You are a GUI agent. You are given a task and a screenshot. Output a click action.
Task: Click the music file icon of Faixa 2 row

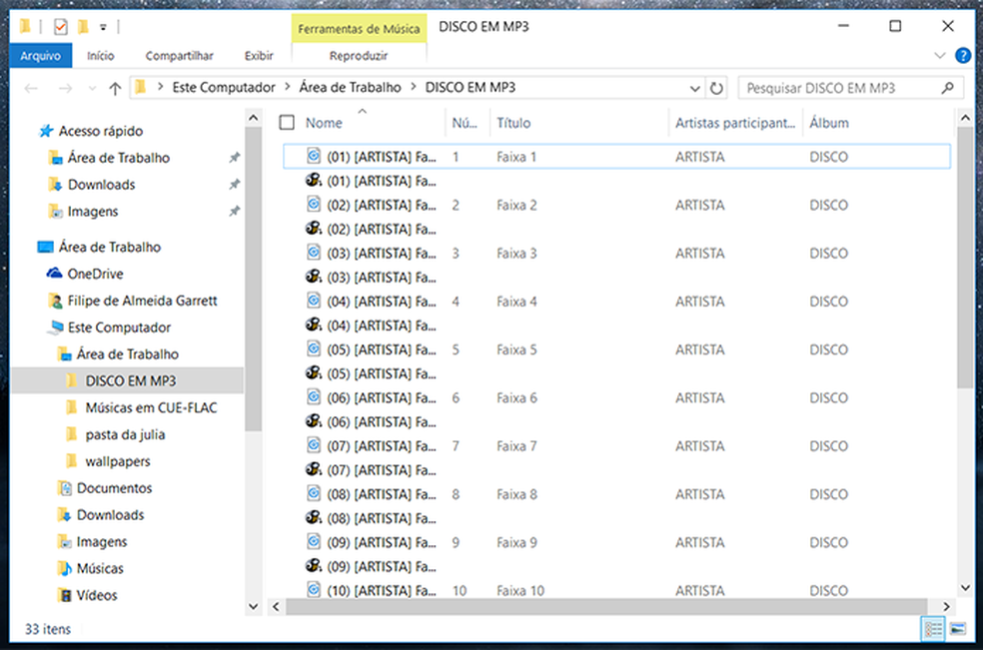point(314,205)
